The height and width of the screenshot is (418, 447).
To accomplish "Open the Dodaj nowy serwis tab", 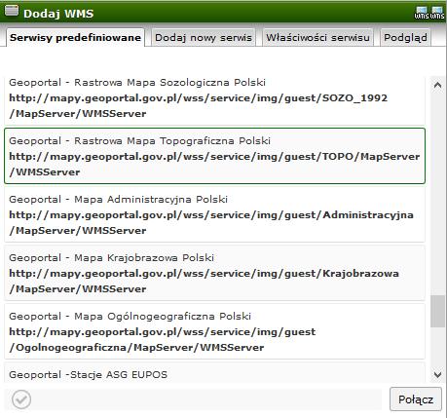I will pyautogui.click(x=204, y=37).
